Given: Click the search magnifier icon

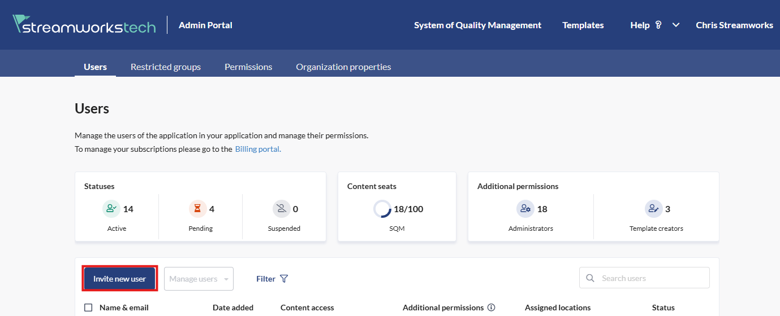Looking at the screenshot, I should pos(591,278).
